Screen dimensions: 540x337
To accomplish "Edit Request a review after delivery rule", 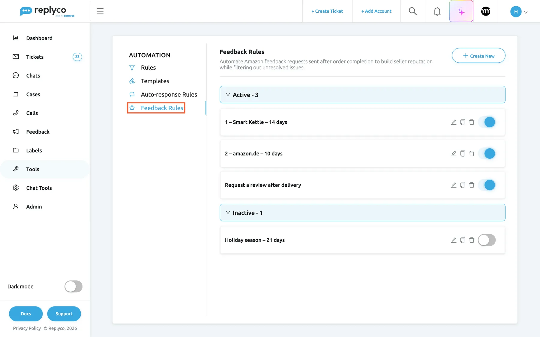I will (454, 185).
